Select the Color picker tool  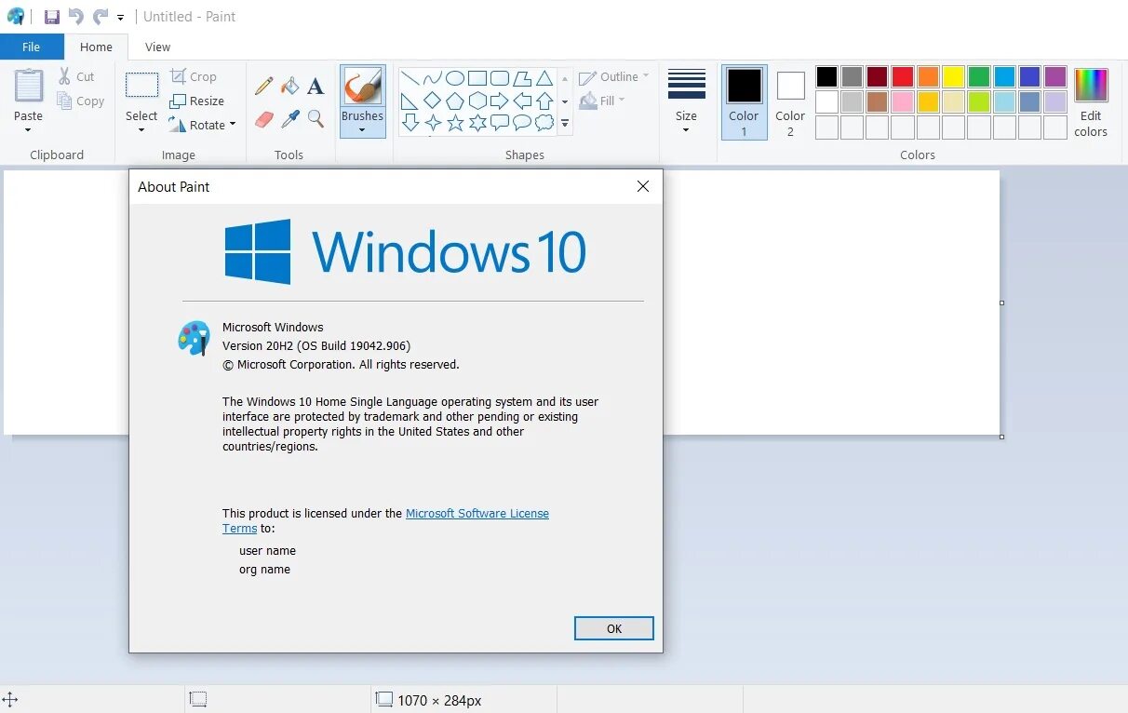289,119
